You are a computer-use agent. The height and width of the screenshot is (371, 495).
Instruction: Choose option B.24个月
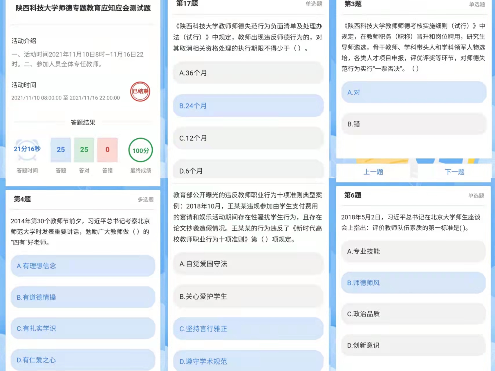(x=248, y=106)
